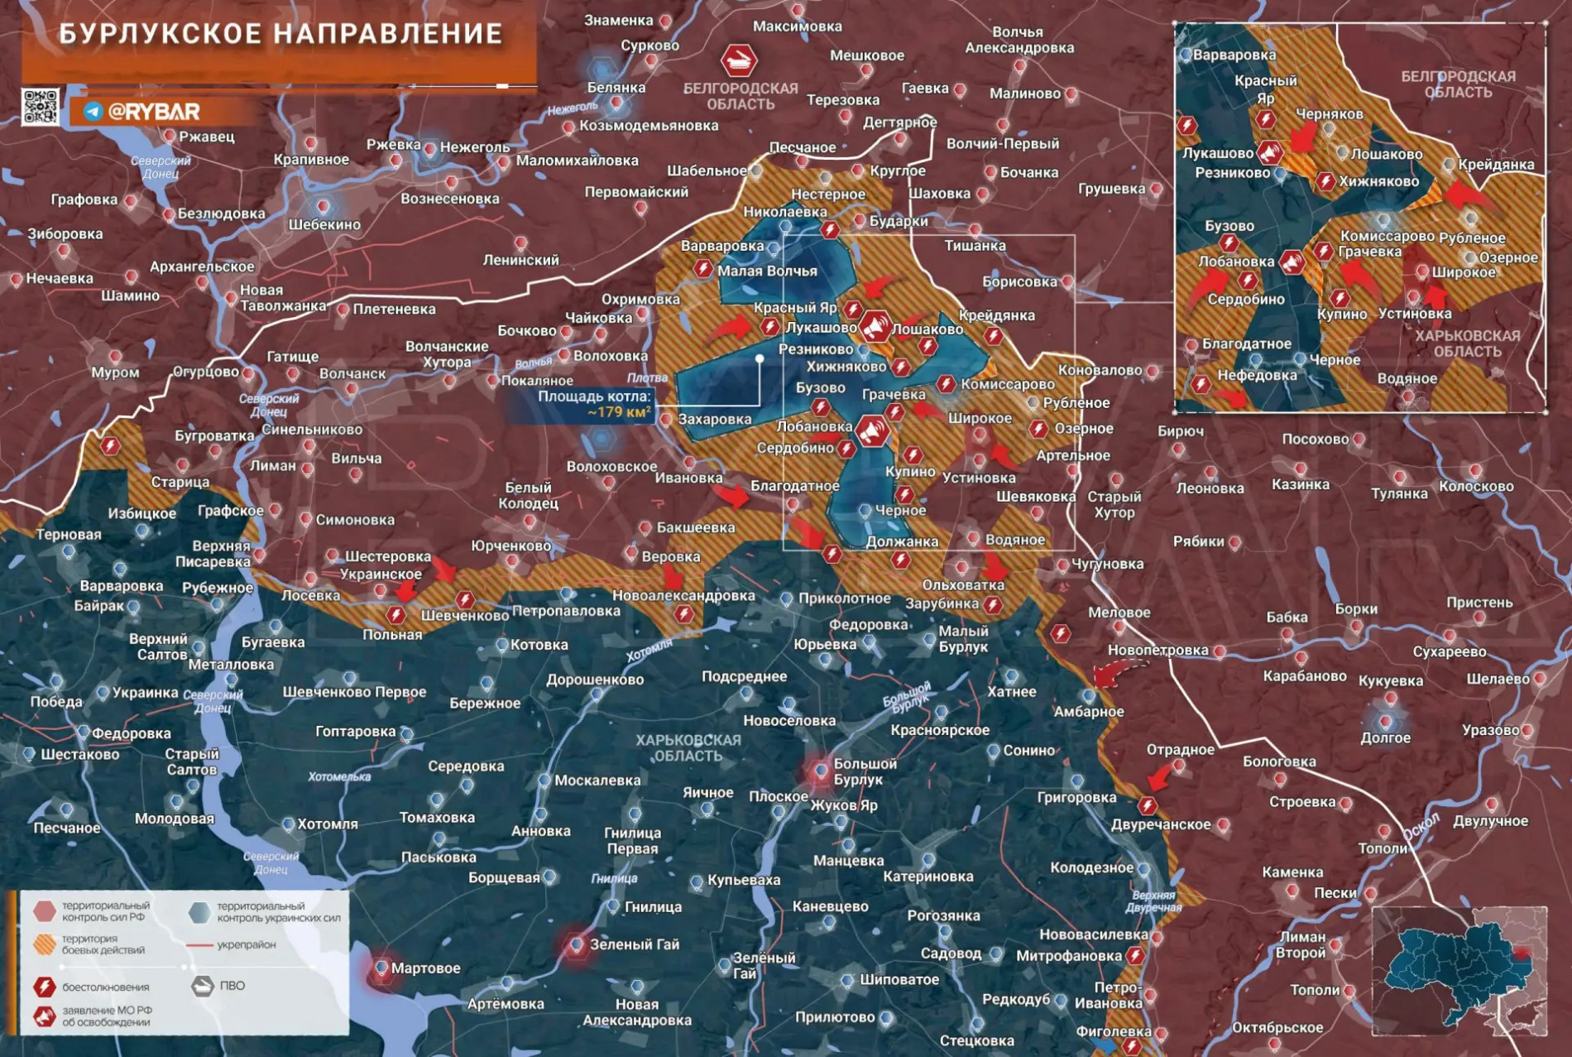Click the боестолкновения legend icon

pos(45,987)
